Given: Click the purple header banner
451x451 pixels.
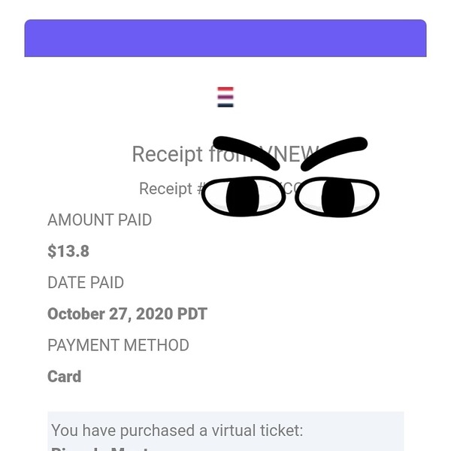Looking at the screenshot, I should (x=225, y=38).
